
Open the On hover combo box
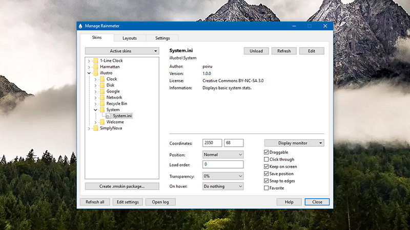[x=223, y=187]
